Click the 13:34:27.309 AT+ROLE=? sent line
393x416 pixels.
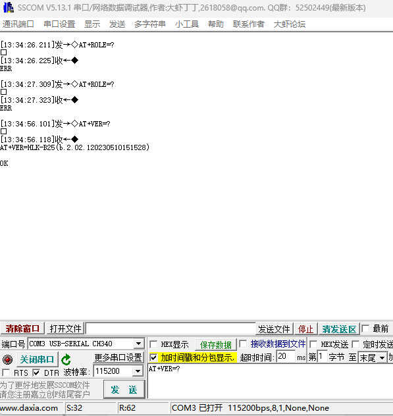click(57, 84)
